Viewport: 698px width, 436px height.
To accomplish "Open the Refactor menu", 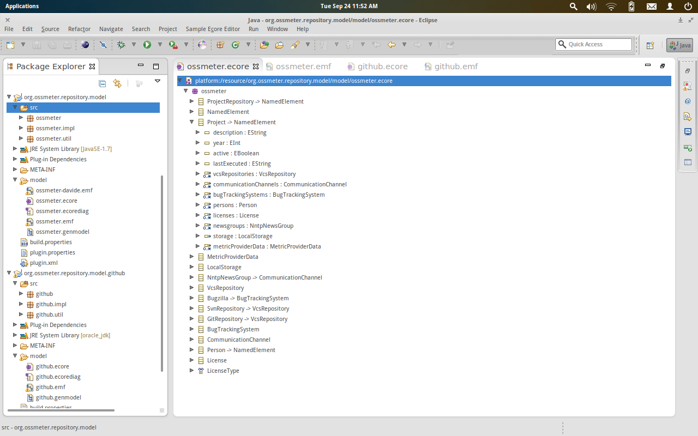I will coord(79,29).
